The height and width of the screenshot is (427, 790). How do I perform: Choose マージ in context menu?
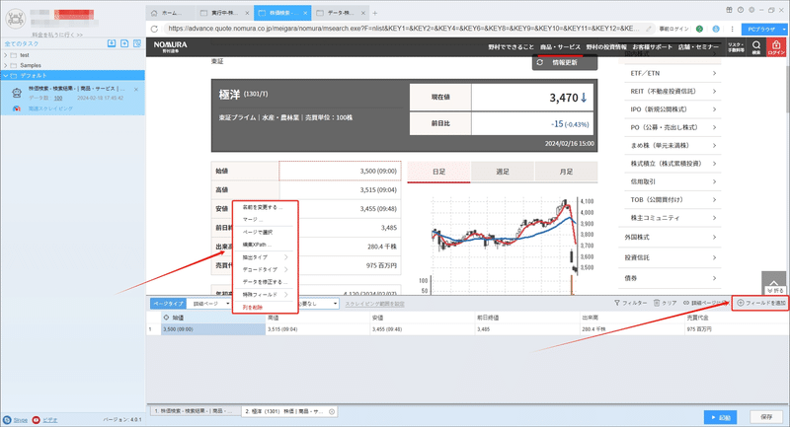click(x=253, y=220)
